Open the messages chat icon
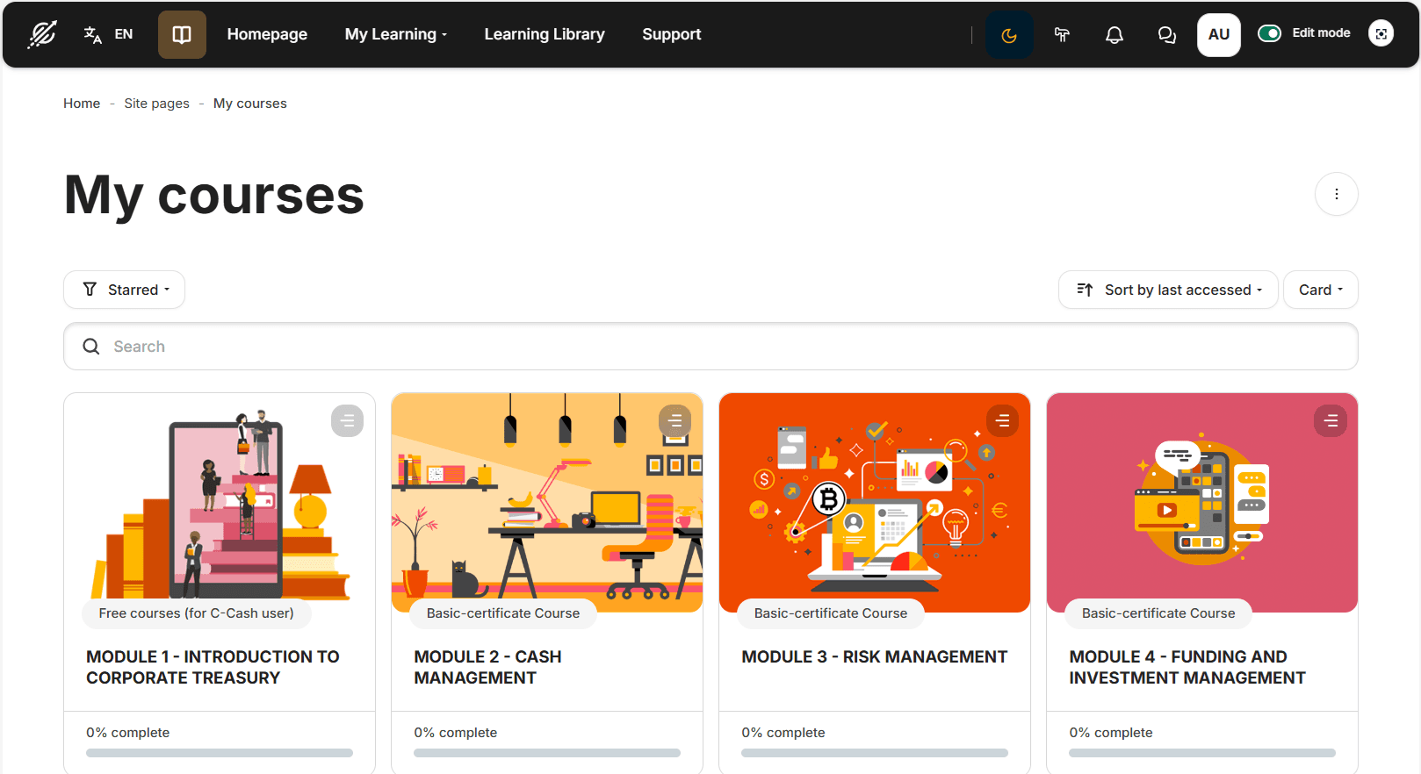The width and height of the screenshot is (1421, 774). point(1166,35)
